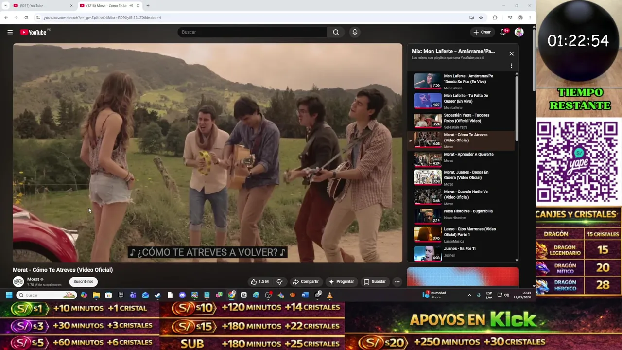Click the Crear button

tap(482, 32)
